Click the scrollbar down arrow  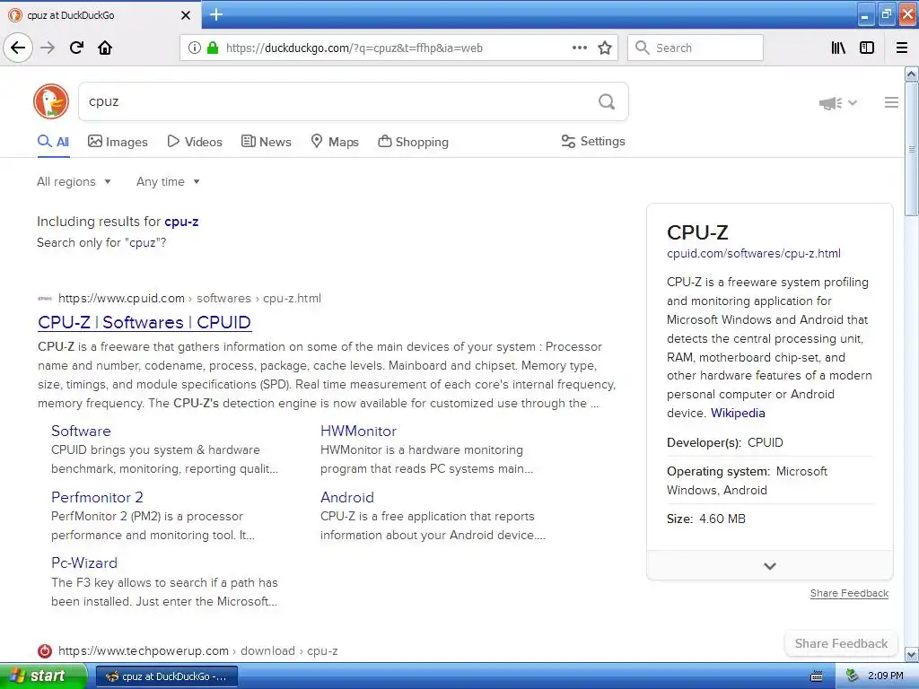(912, 654)
